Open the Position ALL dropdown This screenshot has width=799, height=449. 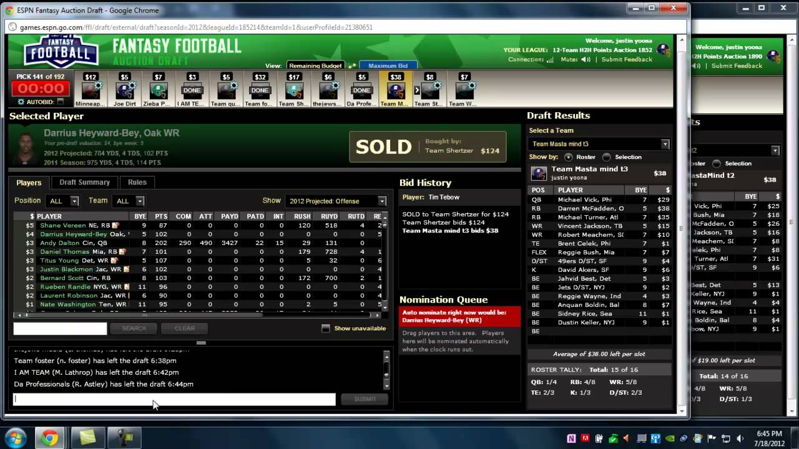coord(62,201)
